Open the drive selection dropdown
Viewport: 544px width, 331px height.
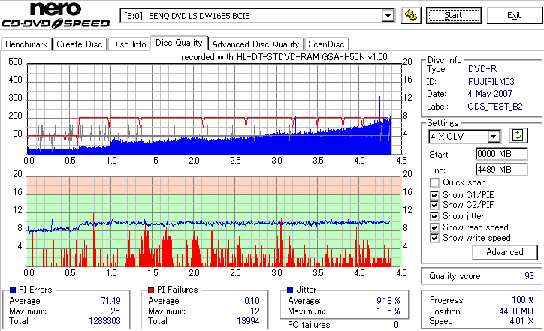coord(388,16)
